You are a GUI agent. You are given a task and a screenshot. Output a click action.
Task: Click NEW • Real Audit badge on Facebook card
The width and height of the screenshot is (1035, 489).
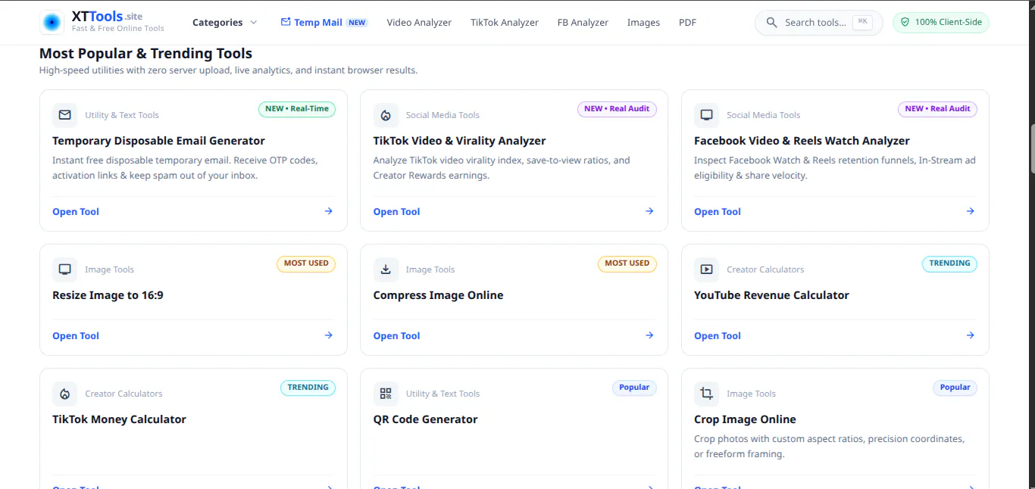(938, 109)
